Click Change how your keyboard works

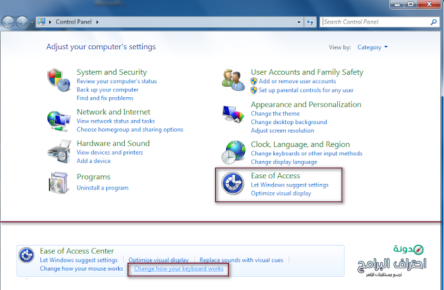178,268
